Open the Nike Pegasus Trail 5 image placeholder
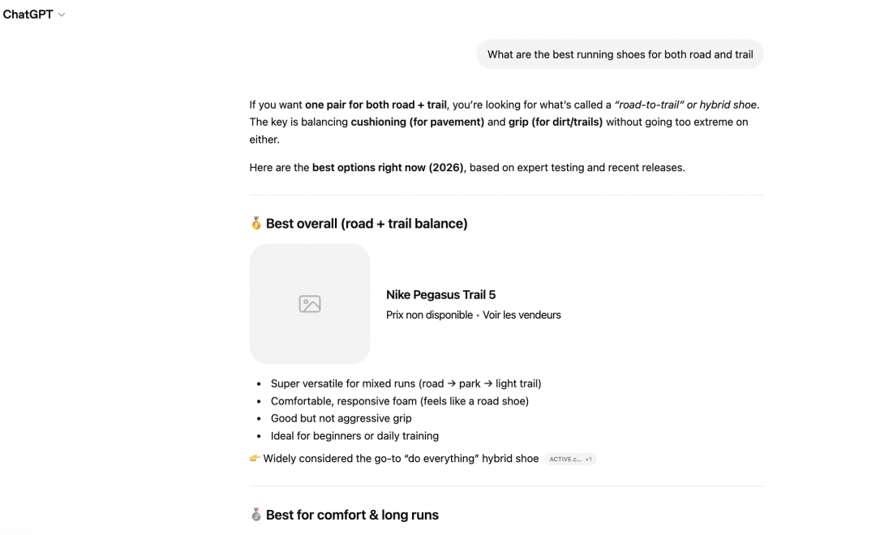Screen dimensions: 876x535 click(310, 304)
